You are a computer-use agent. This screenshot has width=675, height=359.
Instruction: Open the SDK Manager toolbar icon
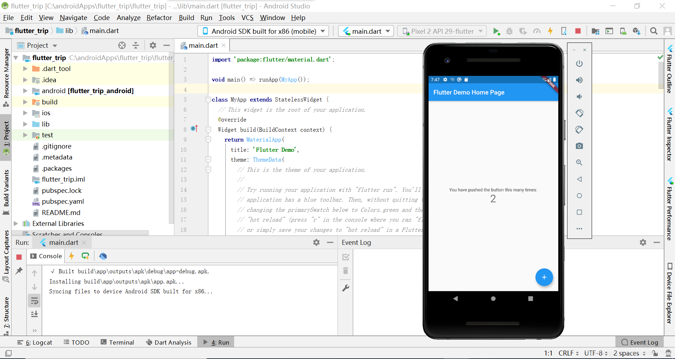pos(636,31)
